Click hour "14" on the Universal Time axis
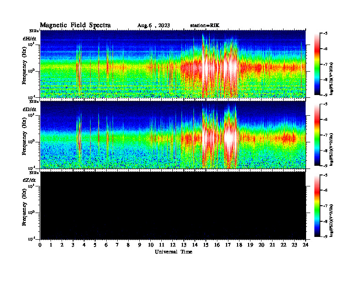Screen dimensions: 364x281 pos(195,245)
